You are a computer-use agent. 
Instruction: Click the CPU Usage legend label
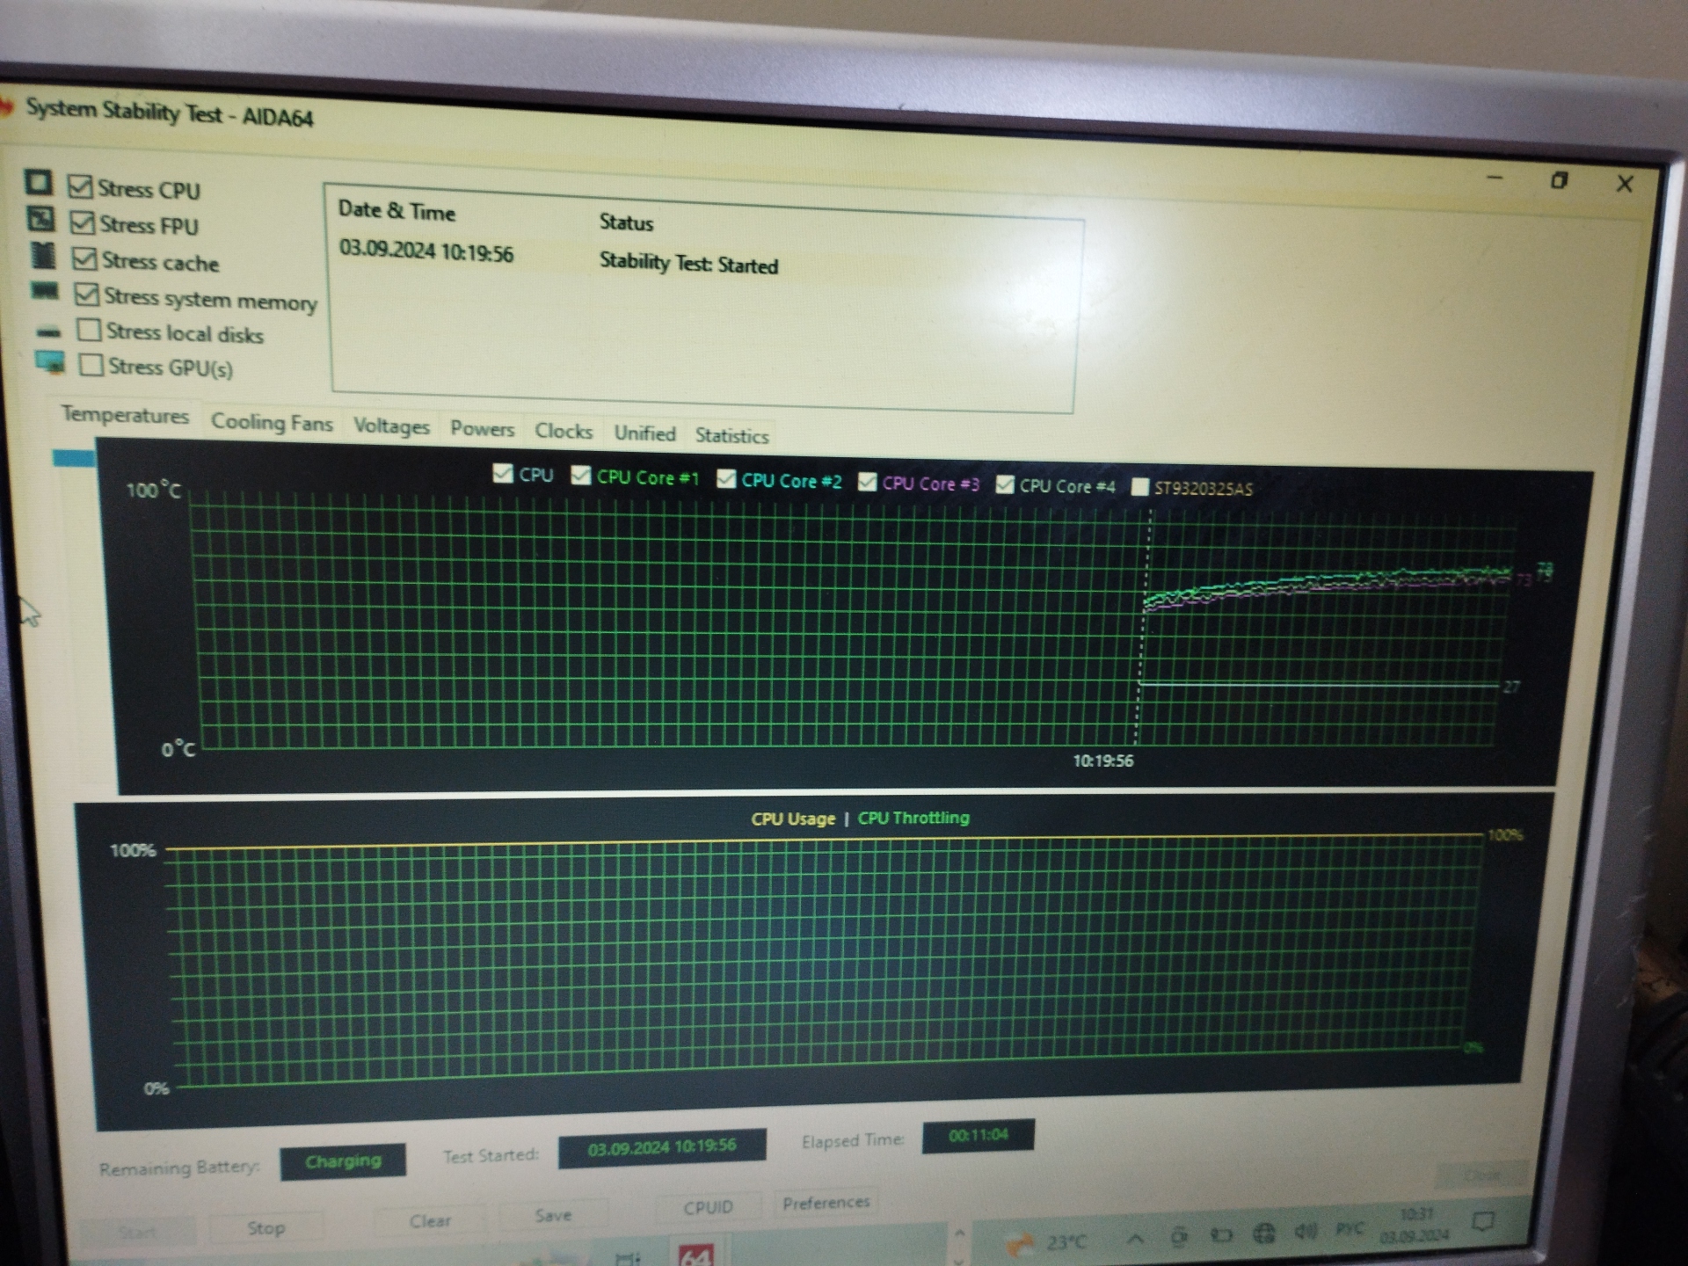(x=793, y=819)
